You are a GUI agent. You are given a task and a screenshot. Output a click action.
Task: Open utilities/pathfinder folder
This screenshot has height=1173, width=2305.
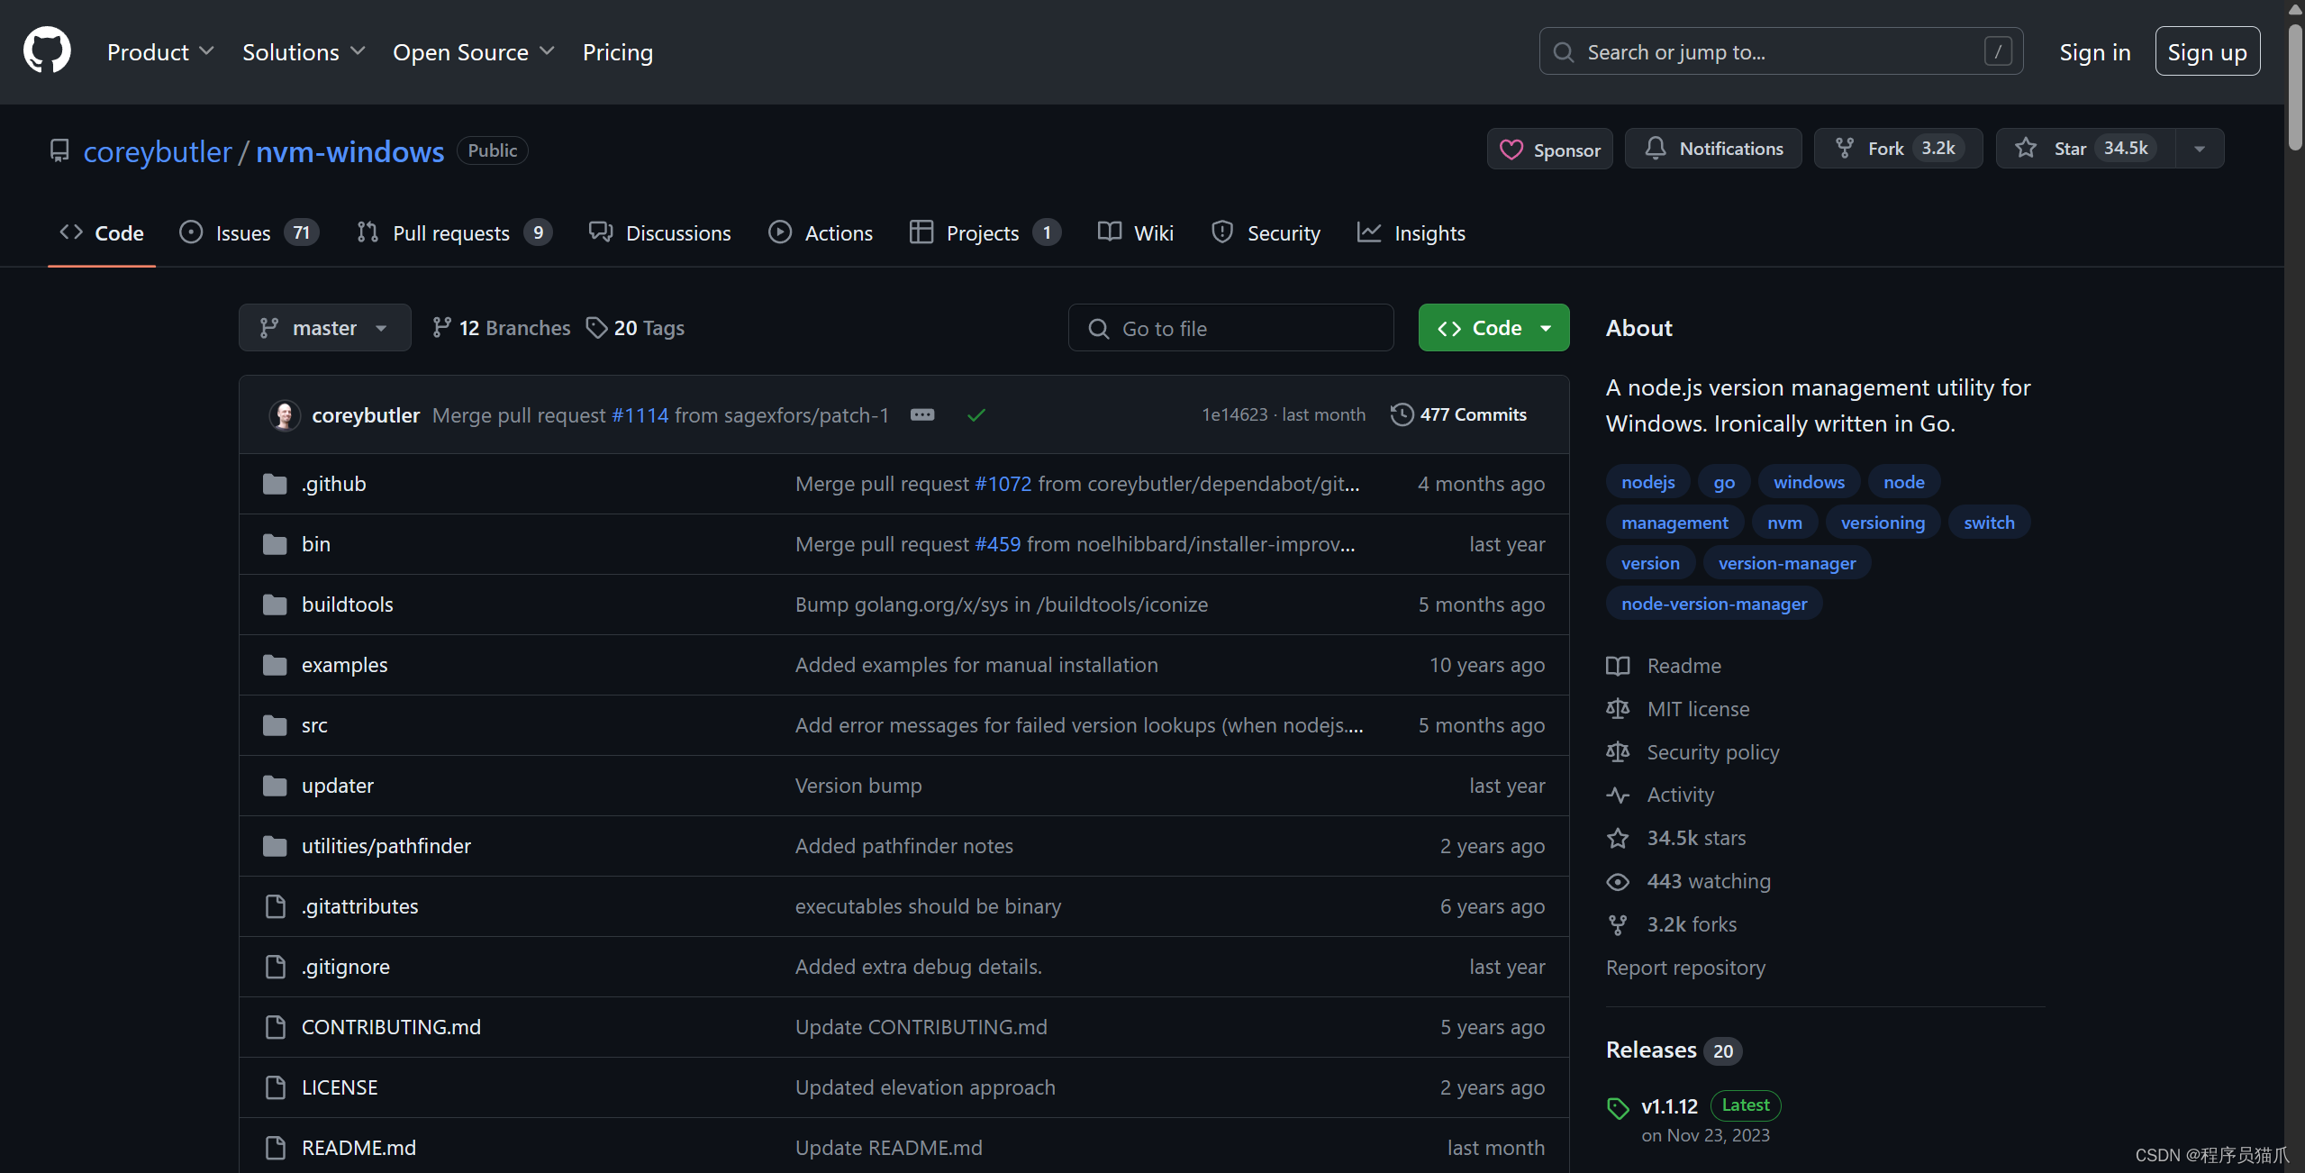386,846
